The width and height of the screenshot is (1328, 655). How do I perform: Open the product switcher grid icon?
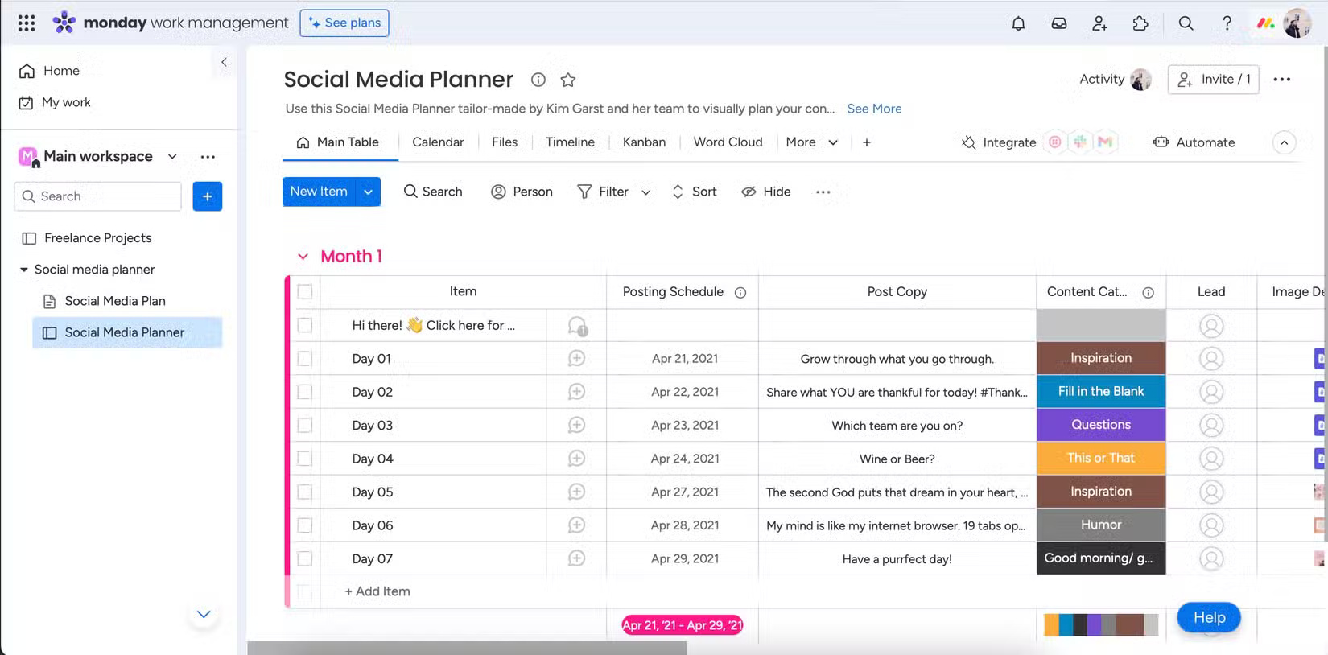pyautogui.click(x=27, y=23)
